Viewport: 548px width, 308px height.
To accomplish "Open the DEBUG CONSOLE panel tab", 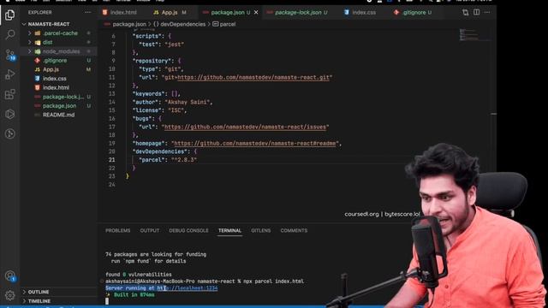I will pyautogui.click(x=188, y=230).
